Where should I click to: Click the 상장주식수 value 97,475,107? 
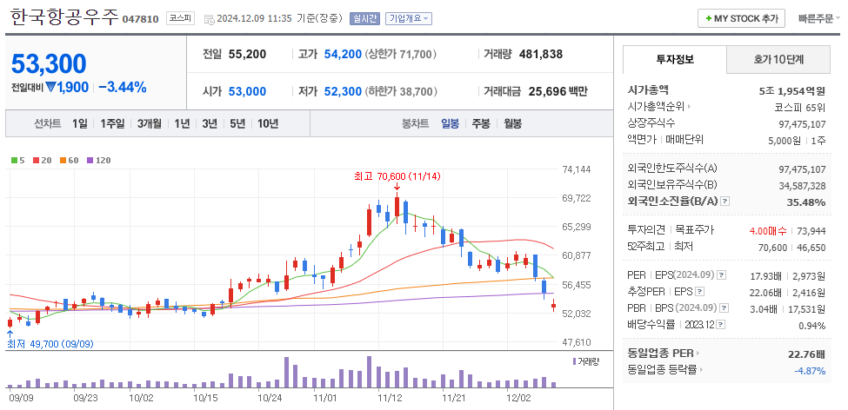[803, 123]
